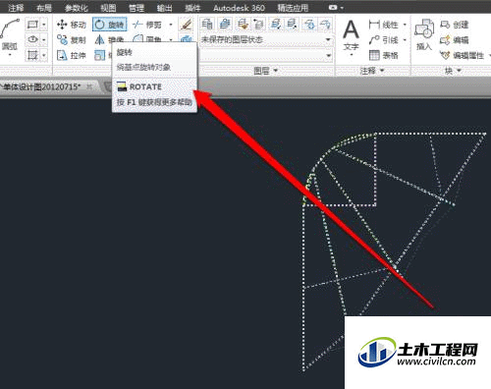491x389 pixels.
Task: Select the 单体设计图20120715 drawing tab
Action: pyautogui.click(x=40, y=86)
